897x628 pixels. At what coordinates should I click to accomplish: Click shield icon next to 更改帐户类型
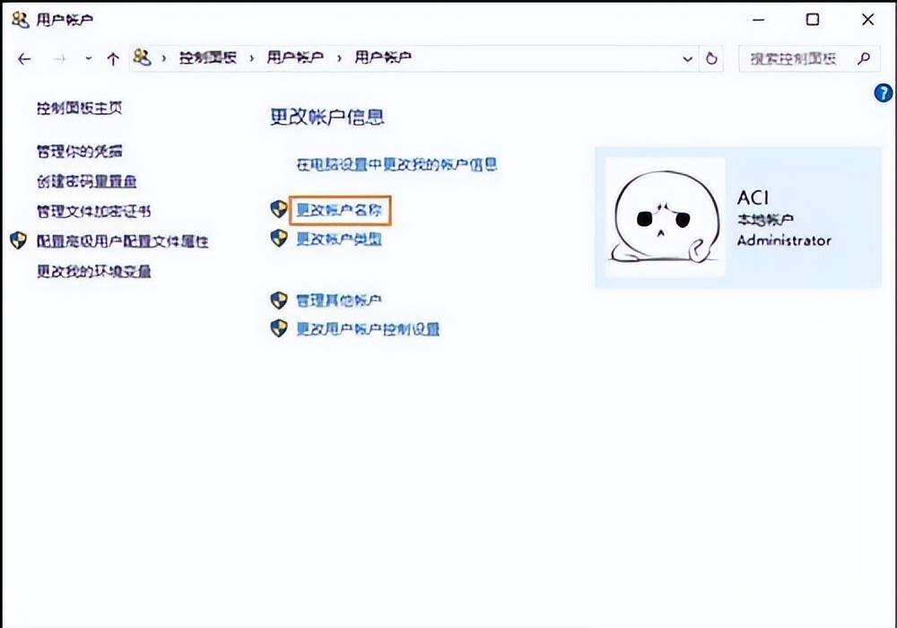coord(279,239)
